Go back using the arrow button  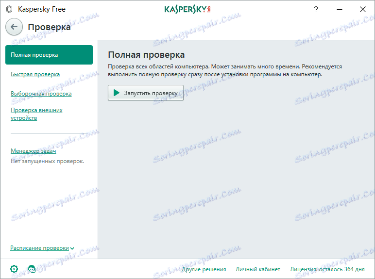[x=14, y=27]
